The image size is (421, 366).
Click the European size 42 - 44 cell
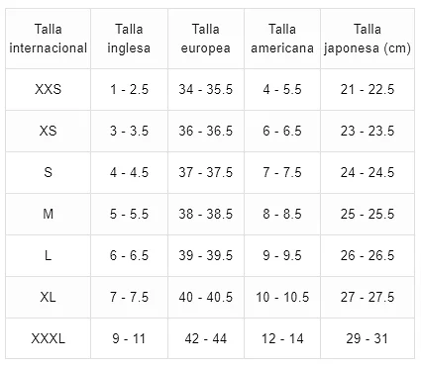[206, 338]
